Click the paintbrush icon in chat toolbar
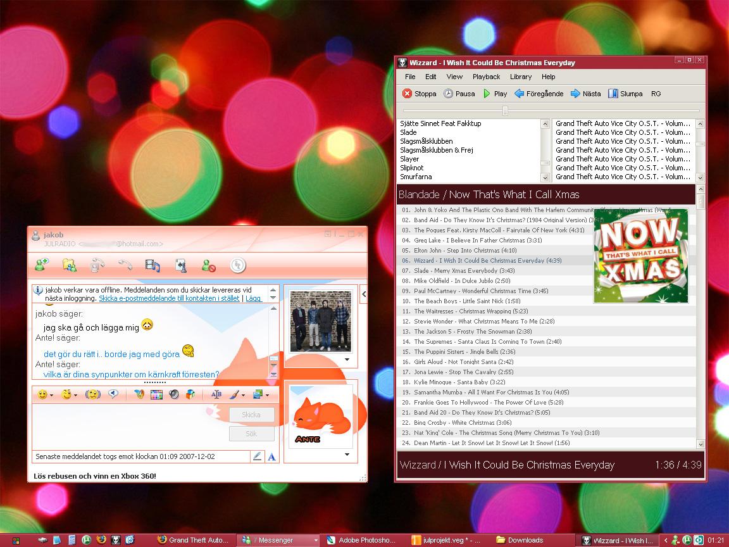 (234, 394)
